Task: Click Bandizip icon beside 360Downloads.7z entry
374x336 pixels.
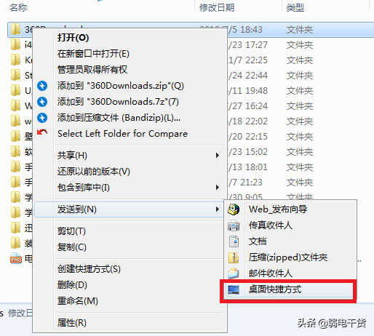Action: tap(42, 102)
